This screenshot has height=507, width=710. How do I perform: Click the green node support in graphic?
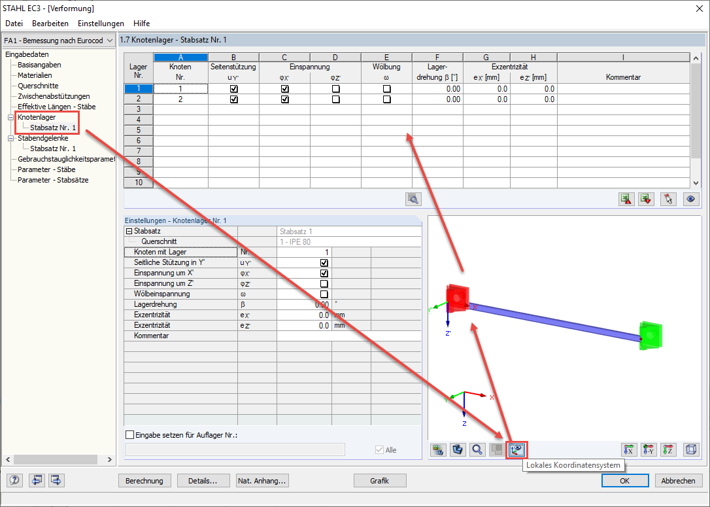pos(651,336)
